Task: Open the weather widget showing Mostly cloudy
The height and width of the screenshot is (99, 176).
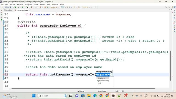Action: [10, 96]
